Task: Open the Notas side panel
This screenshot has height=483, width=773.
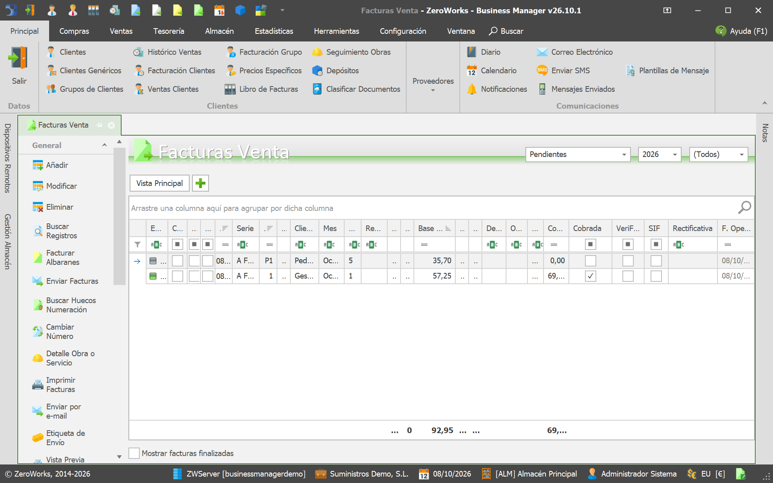Action: tap(765, 133)
